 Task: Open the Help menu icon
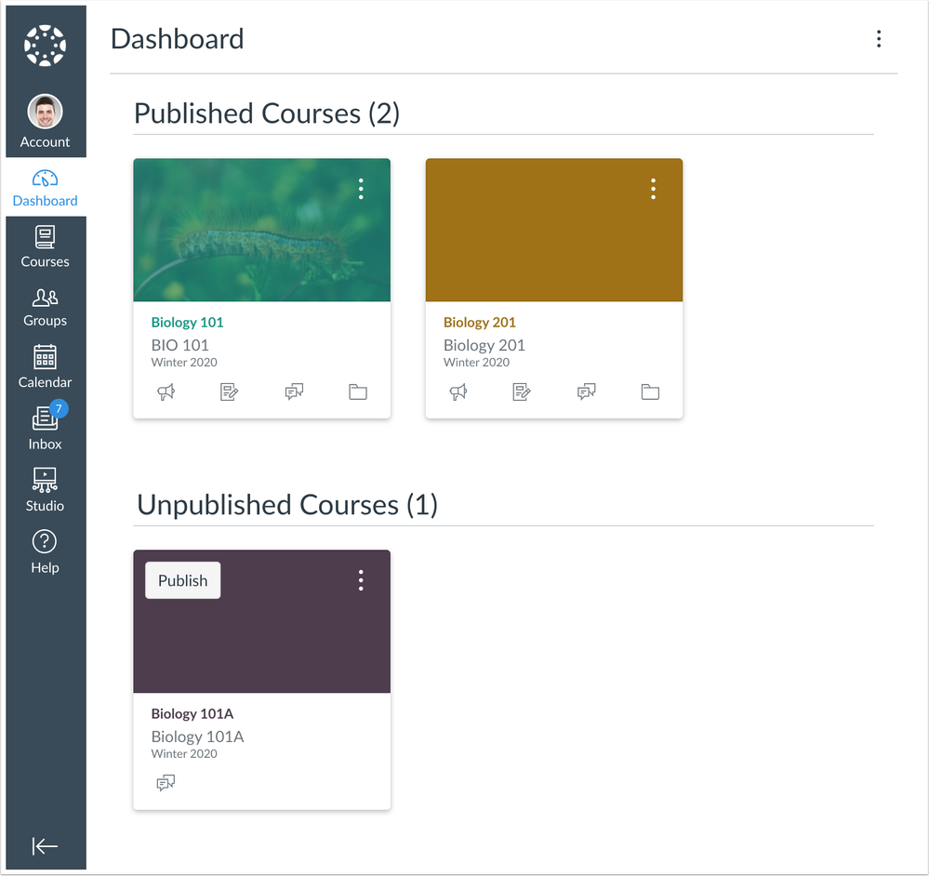[x=45, y=549]
